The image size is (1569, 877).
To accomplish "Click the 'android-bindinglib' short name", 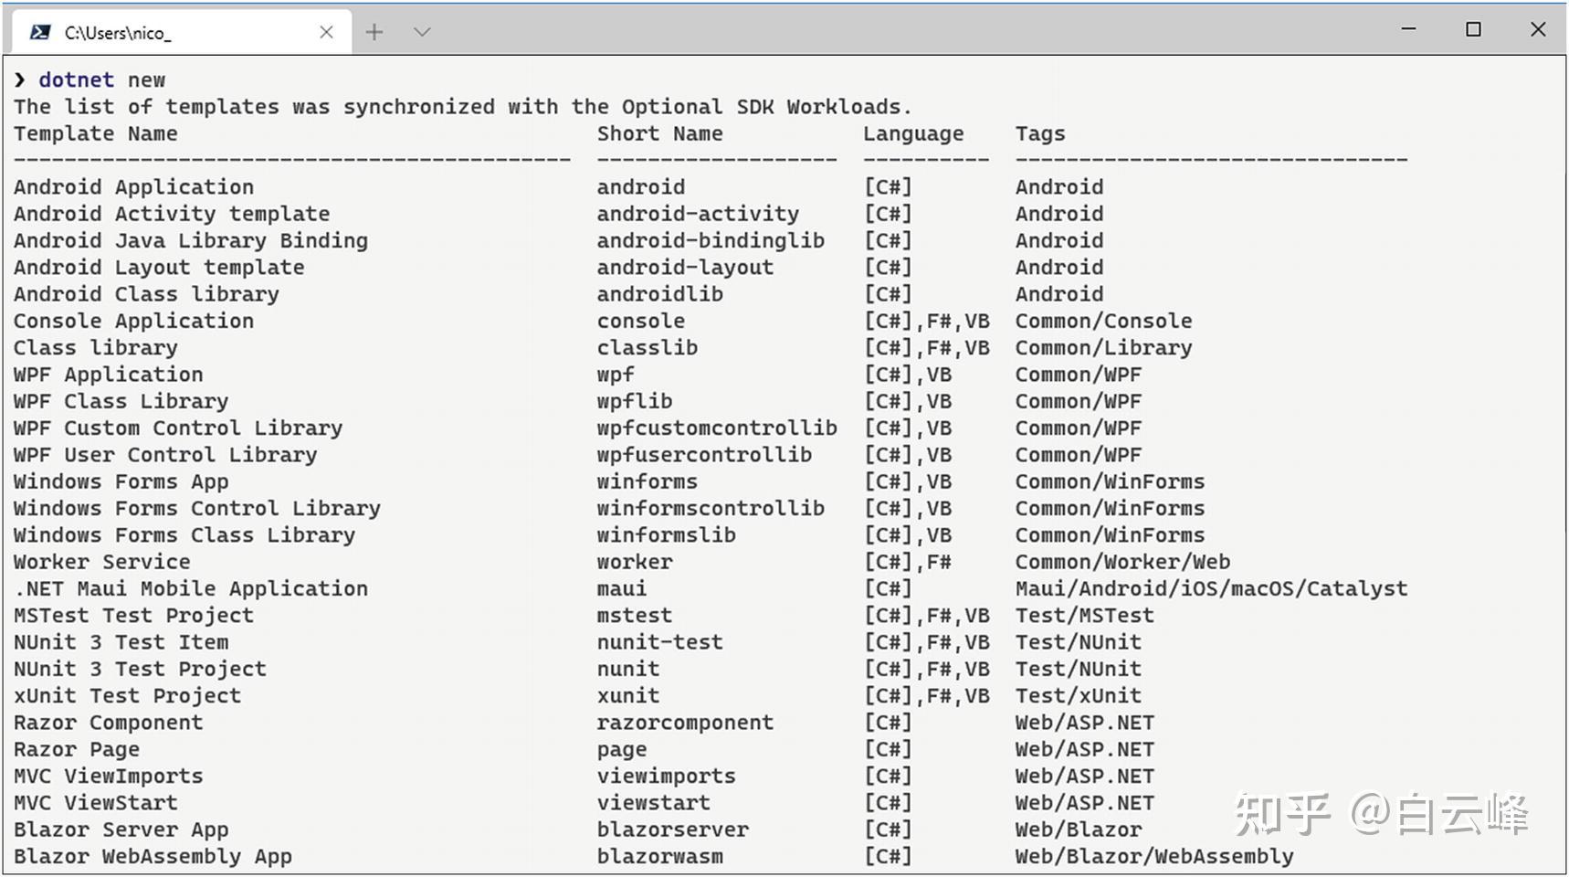I will point(711,240).
